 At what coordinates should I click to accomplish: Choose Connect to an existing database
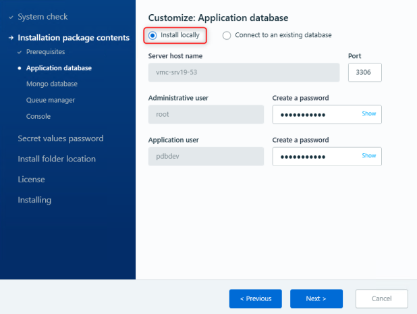click(227, 35)
